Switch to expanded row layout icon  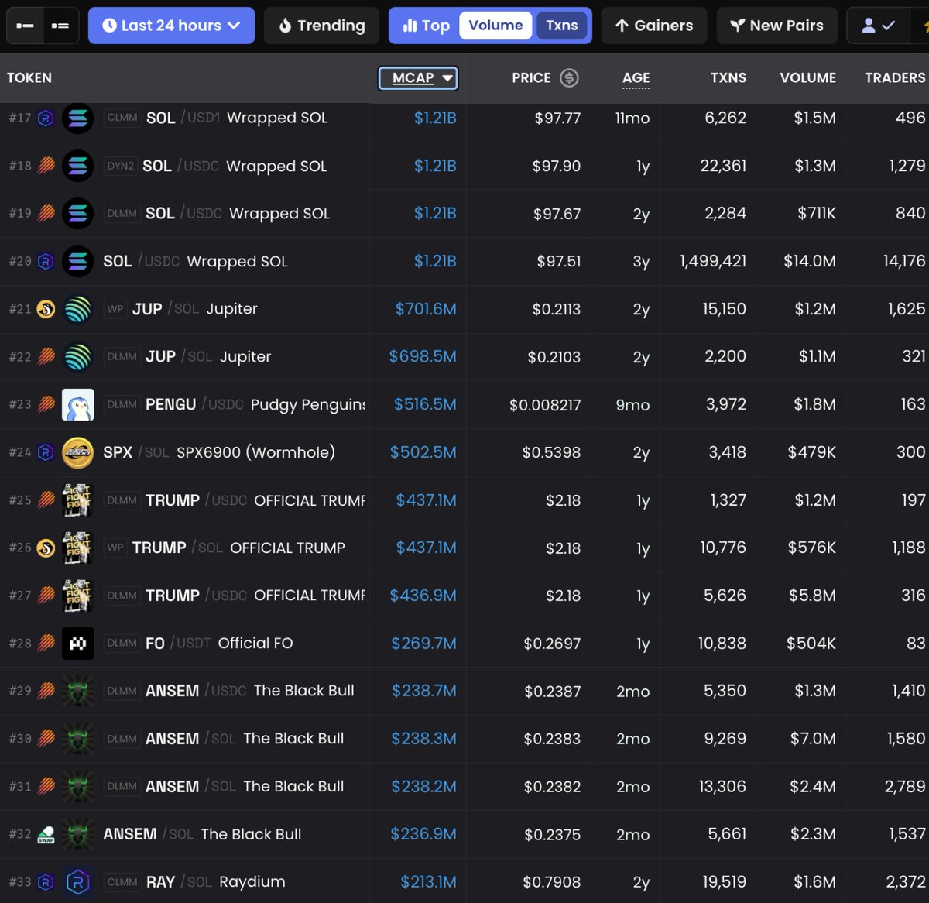point(60,26)
